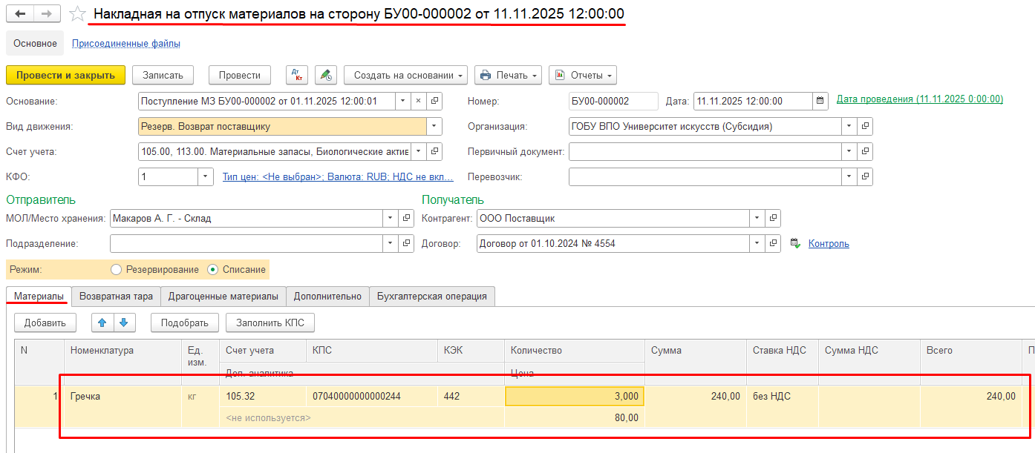
Task: Clear the Основание field with X
Action: [x=418, y=101]
